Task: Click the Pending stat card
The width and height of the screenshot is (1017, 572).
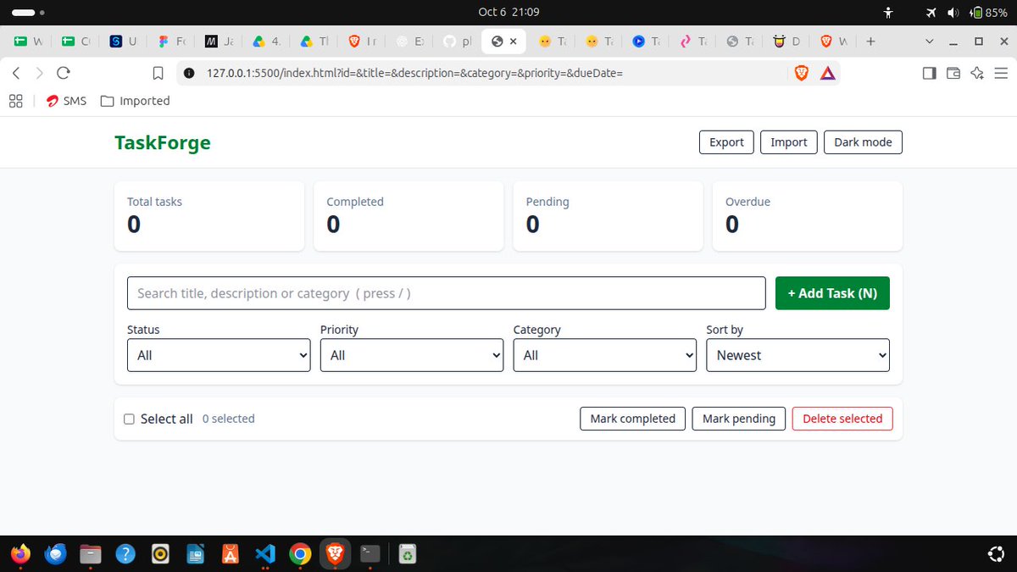Action: (608, 215)
